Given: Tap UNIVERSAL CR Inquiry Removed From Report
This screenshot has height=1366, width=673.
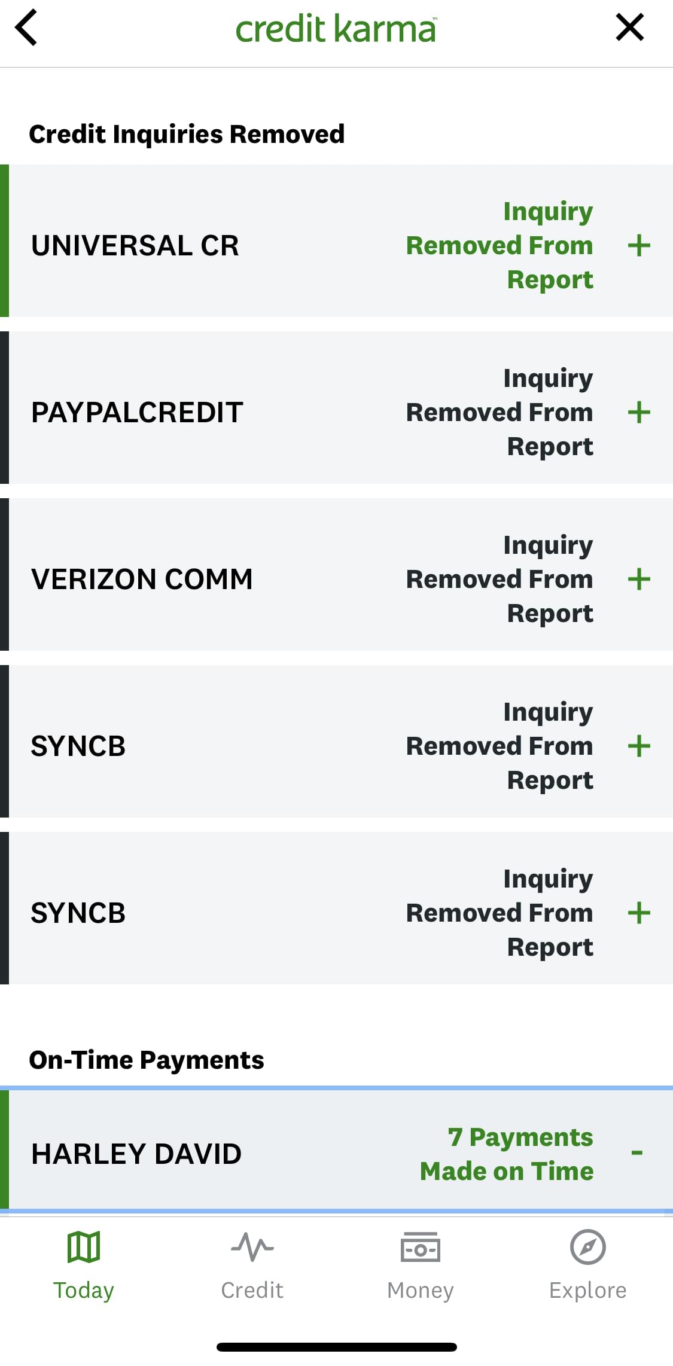Looking at the screenshot, I should coord(500,245).
